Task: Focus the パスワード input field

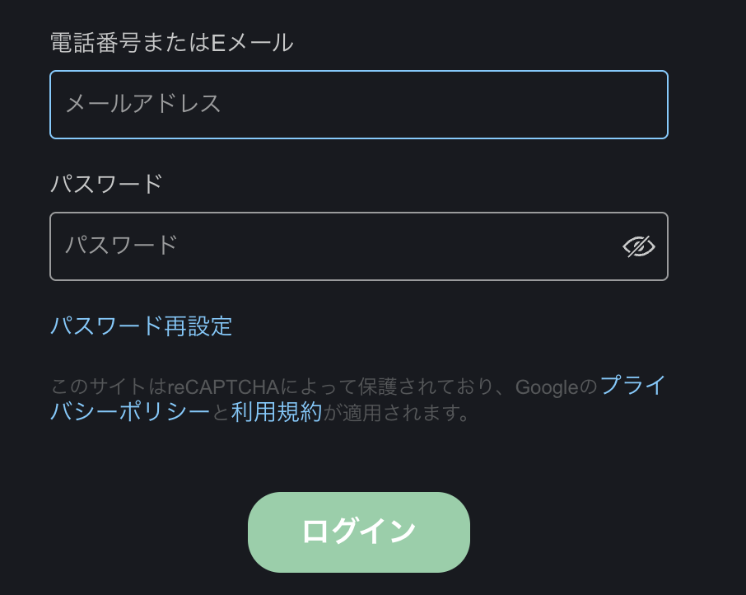Action: (359, 246)
